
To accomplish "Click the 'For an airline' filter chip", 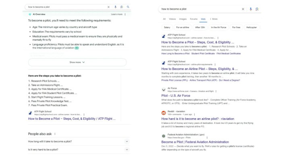I will [182, 27].
